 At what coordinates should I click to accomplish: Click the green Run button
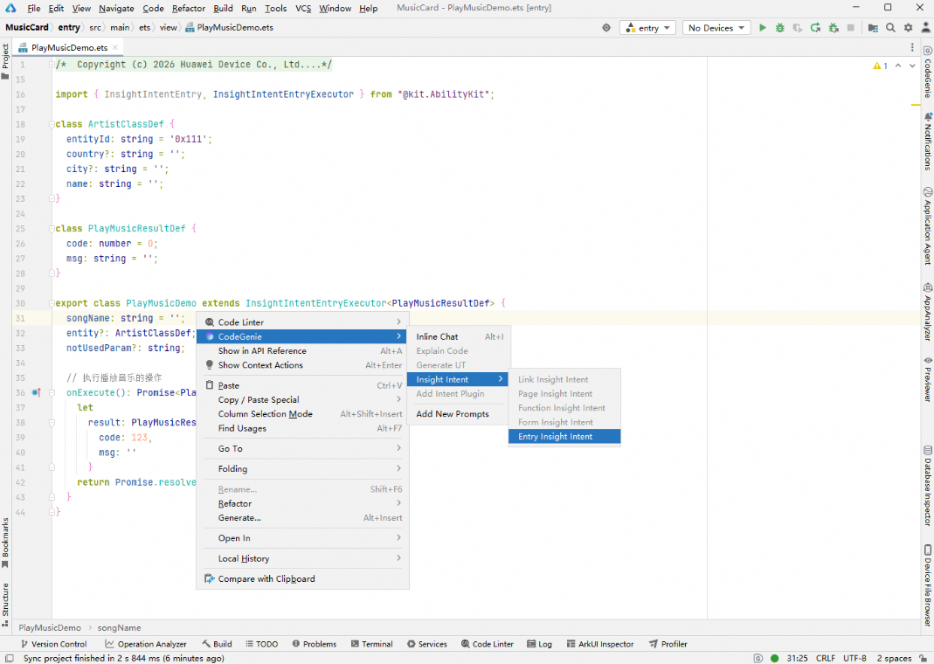(763, 28)
